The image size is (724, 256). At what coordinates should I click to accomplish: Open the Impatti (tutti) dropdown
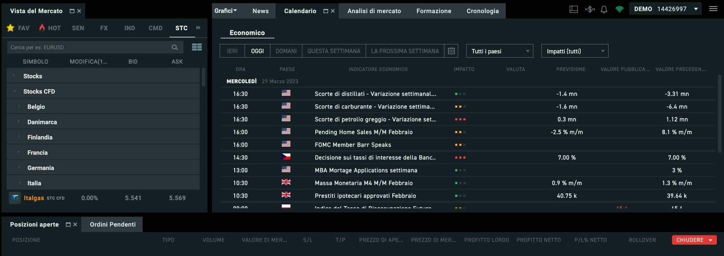pos(574,51)
